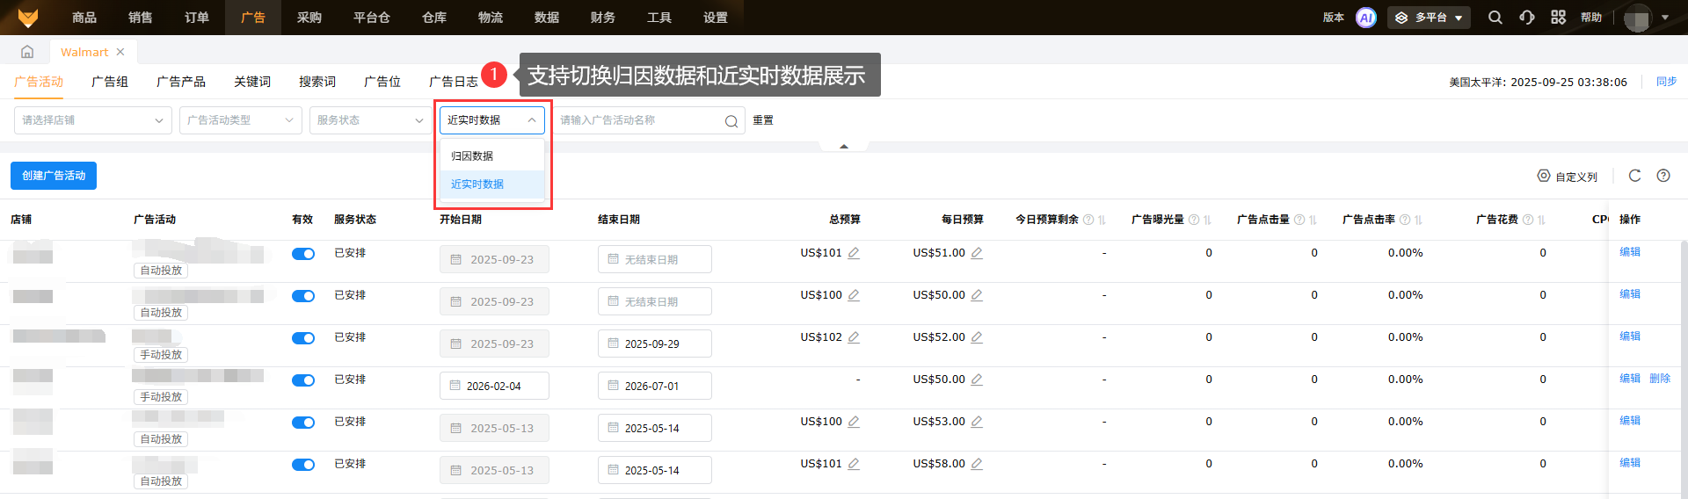Viewport: 1688px width, 499px height.
Task: Switch to 广告日志 tab
Action: (x=454, y=82)
